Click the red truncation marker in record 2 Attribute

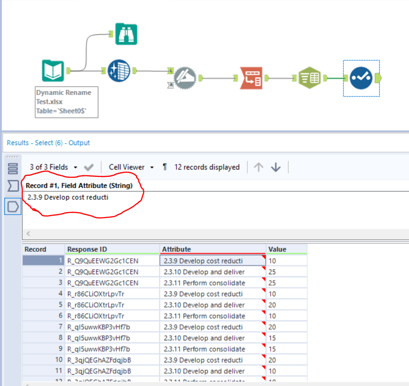point(264,268)
